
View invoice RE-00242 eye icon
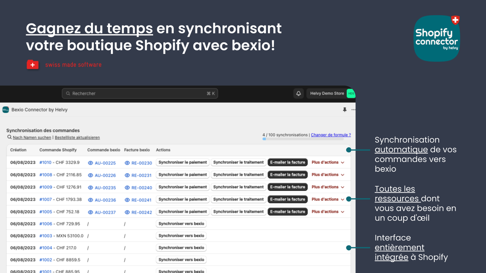(x=127, y=212)
